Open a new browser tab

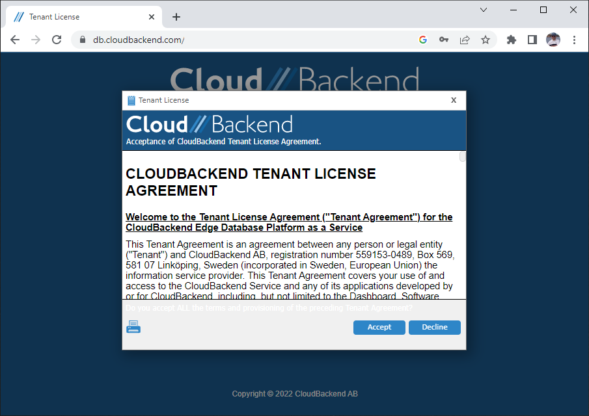pyautogui.click(x=176, y=17)
